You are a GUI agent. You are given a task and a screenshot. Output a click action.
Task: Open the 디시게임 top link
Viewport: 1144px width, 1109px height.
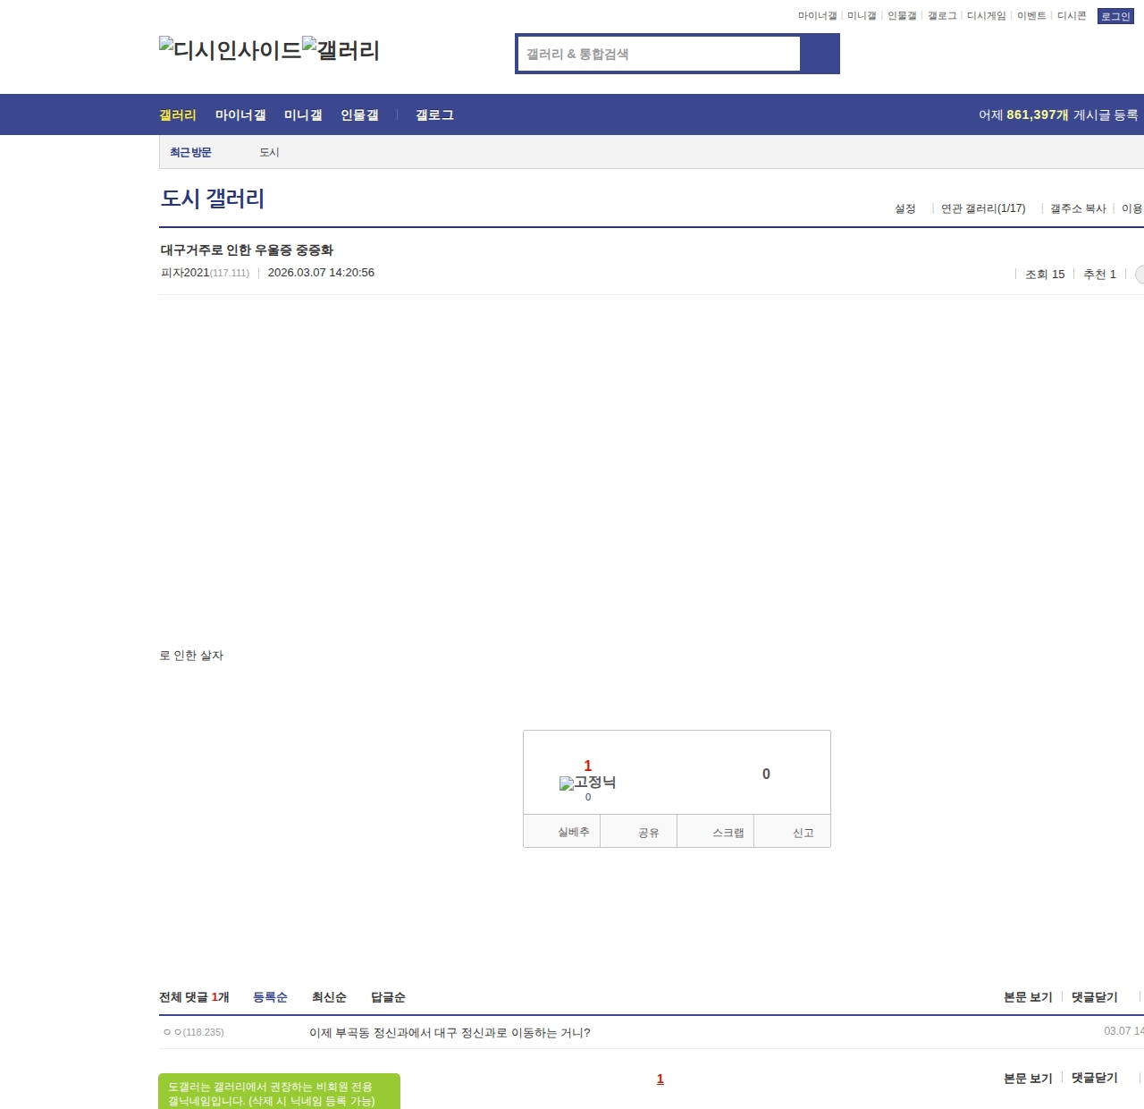[986, 16]
